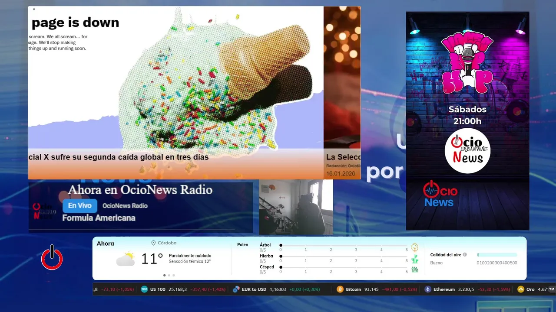Select the second weather carousel dot

coord(169,275)
